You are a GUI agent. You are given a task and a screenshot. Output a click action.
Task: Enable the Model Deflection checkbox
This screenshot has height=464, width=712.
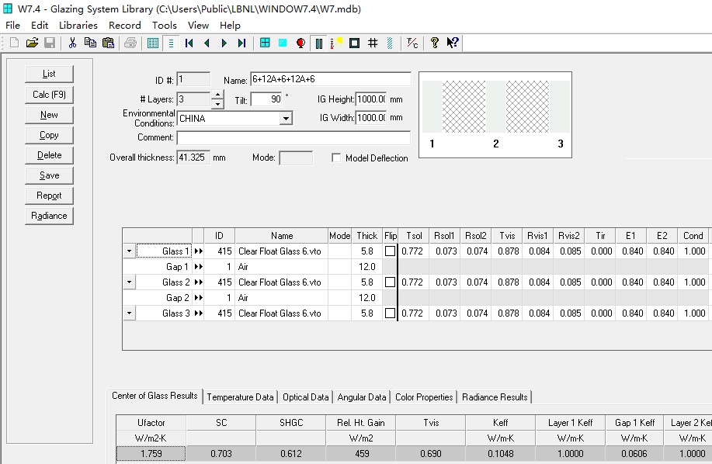(x=336, y=158)
